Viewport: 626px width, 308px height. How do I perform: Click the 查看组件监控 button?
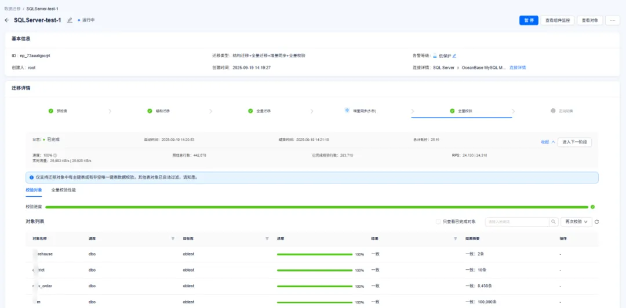[x=558, y=20]
